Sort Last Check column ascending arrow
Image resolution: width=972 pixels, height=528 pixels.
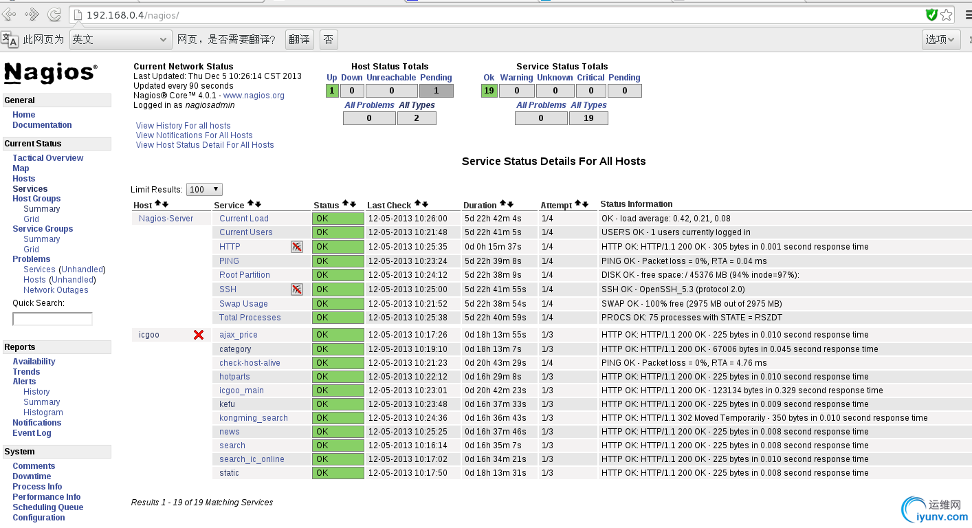click(417, 204)
